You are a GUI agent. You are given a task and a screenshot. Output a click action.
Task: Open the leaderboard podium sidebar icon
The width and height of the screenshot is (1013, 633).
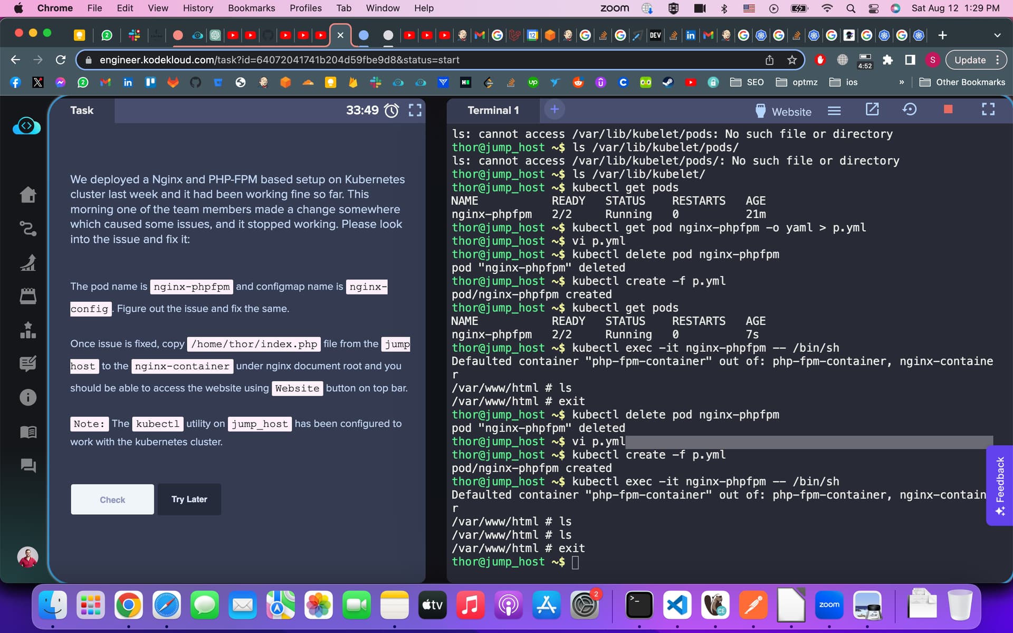[28, 330]
